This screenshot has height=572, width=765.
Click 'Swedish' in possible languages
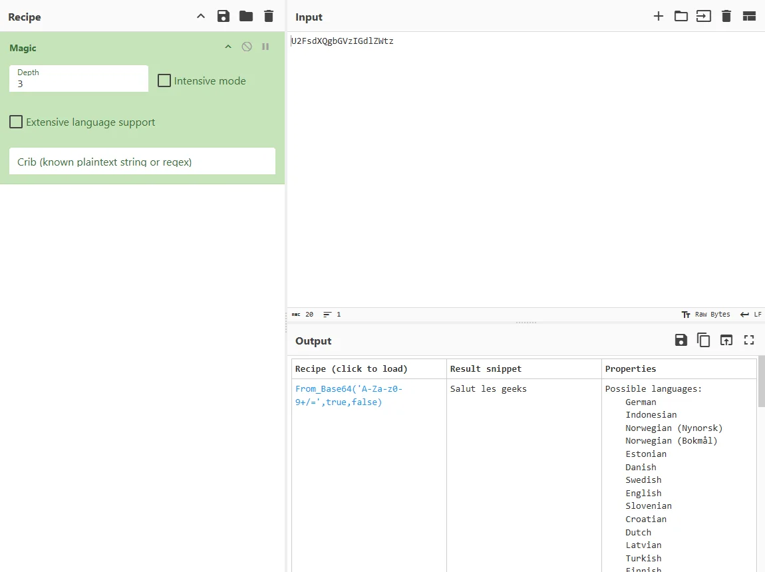[x=643, y=480]
